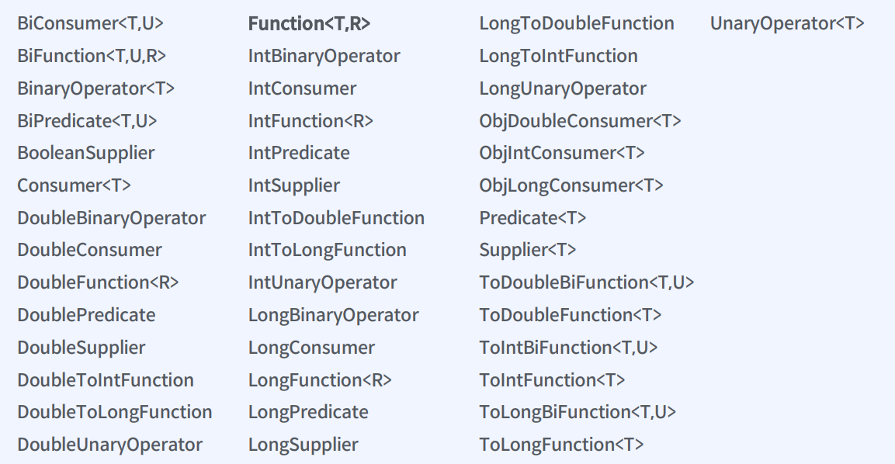Open the ObjDoubleConsumer<T> link
This screenshot has width=895, height=464.
coord(580,121)
